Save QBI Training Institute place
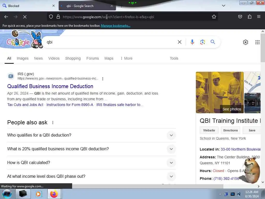265x199 pixels. 252,130
